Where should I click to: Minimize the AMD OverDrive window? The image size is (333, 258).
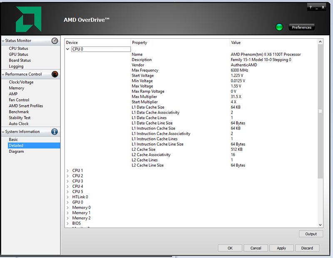[x=317, y=7]
